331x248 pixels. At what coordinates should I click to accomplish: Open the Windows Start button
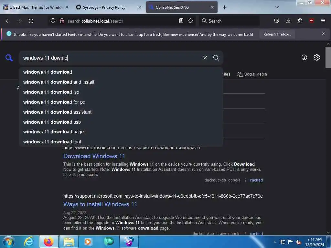(x=8, y=242)
